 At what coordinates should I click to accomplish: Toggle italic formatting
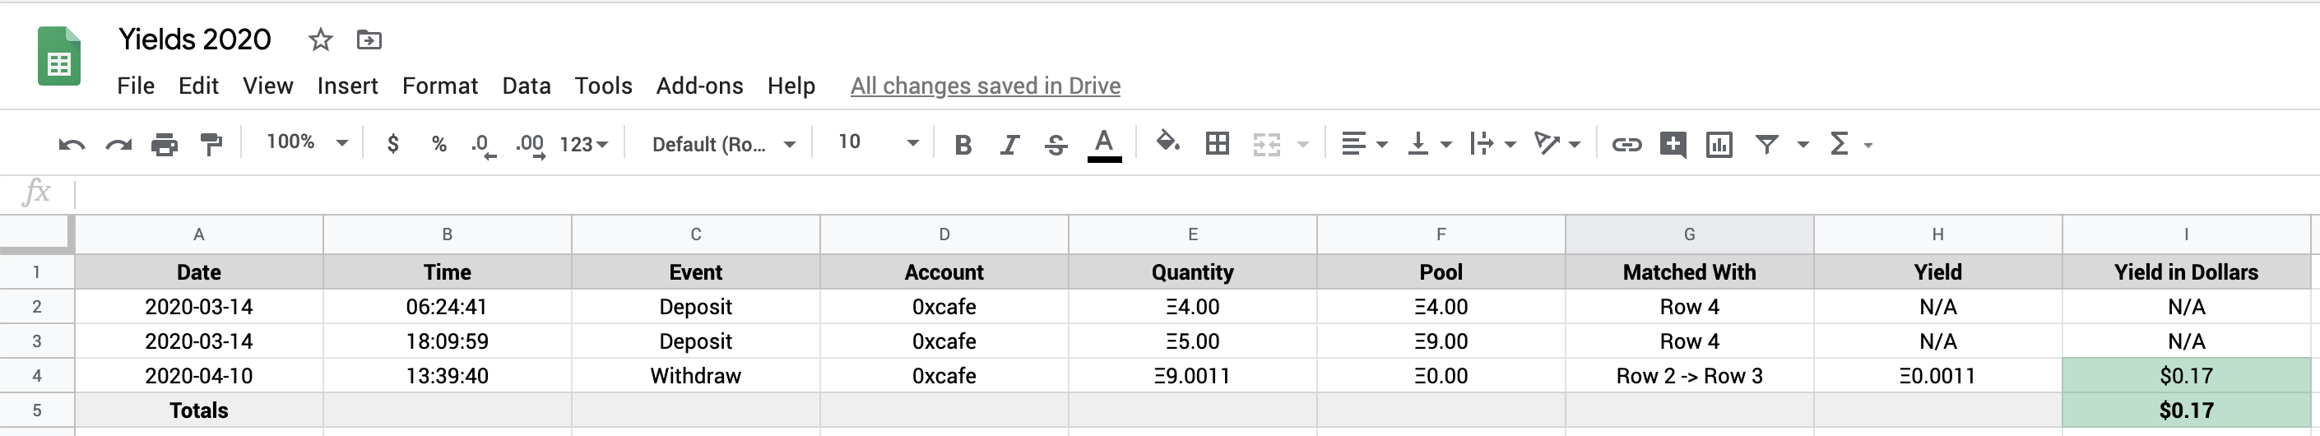(x=1009, y=144)
